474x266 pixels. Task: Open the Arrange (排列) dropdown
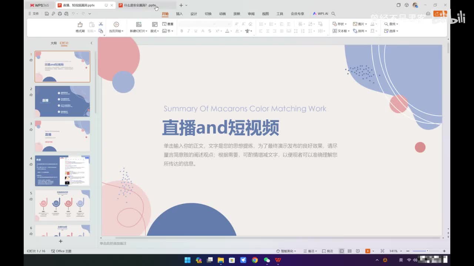(360, 31)
